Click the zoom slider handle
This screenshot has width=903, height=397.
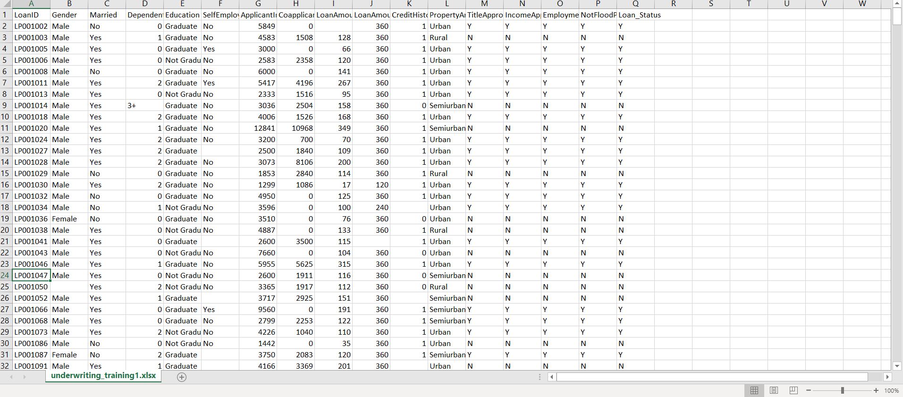click(842, 390)
